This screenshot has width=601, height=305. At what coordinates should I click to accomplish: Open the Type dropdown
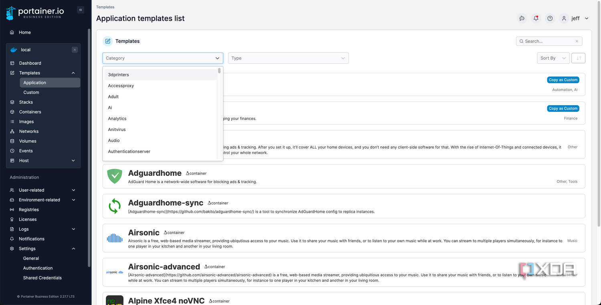288,58
